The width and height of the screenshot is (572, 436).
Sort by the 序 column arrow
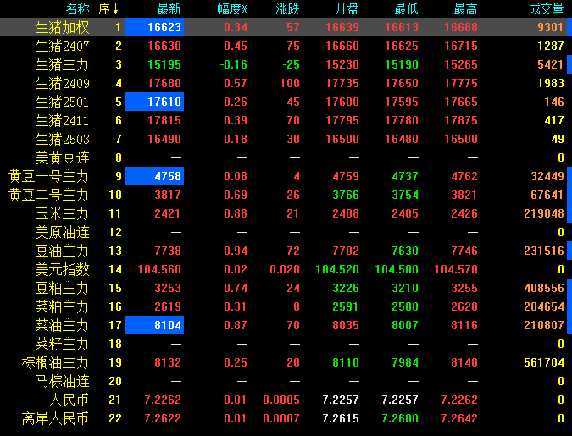(x=115, y=8)
